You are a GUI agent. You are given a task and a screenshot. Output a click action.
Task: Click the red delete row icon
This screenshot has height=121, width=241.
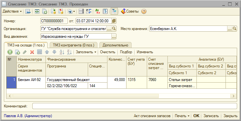[x=32, y=52]
